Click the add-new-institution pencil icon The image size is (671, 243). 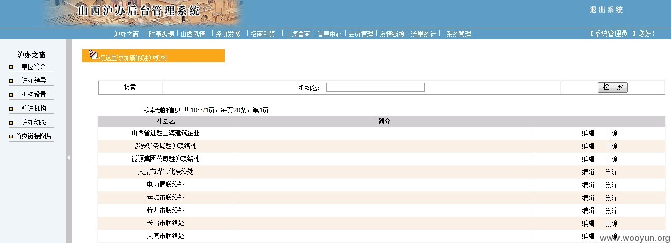click(93, 55)
